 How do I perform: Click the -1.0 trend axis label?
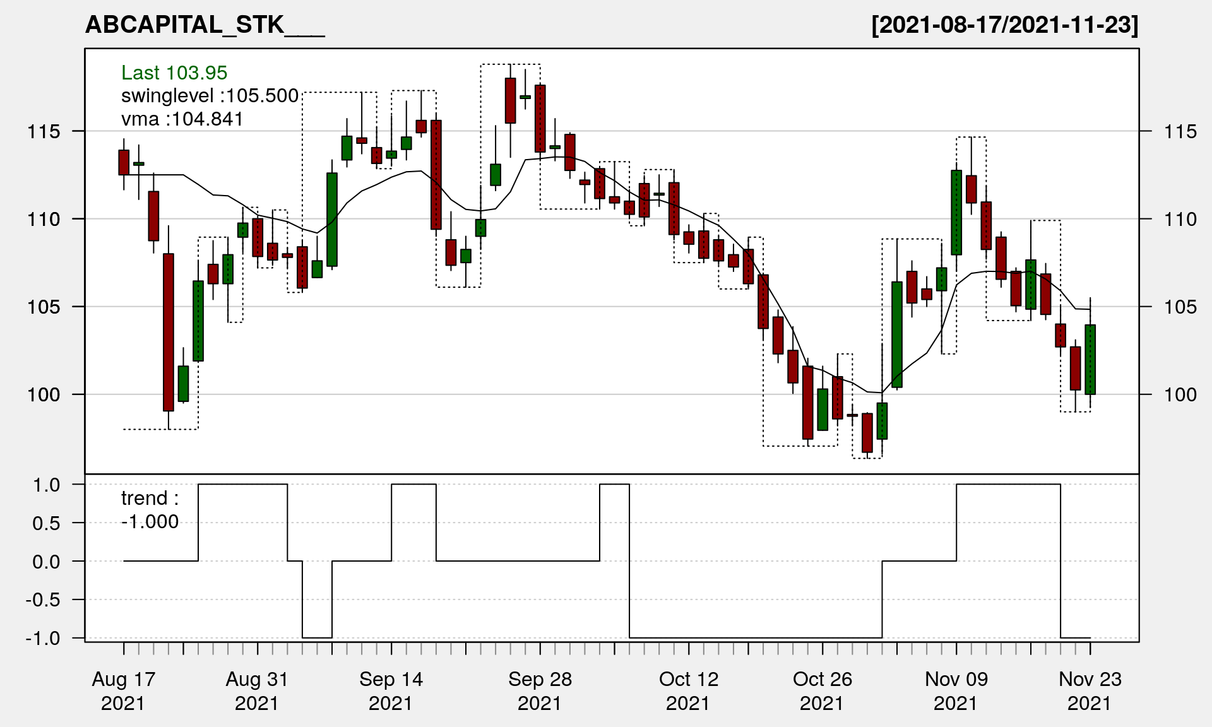point(43,639)
